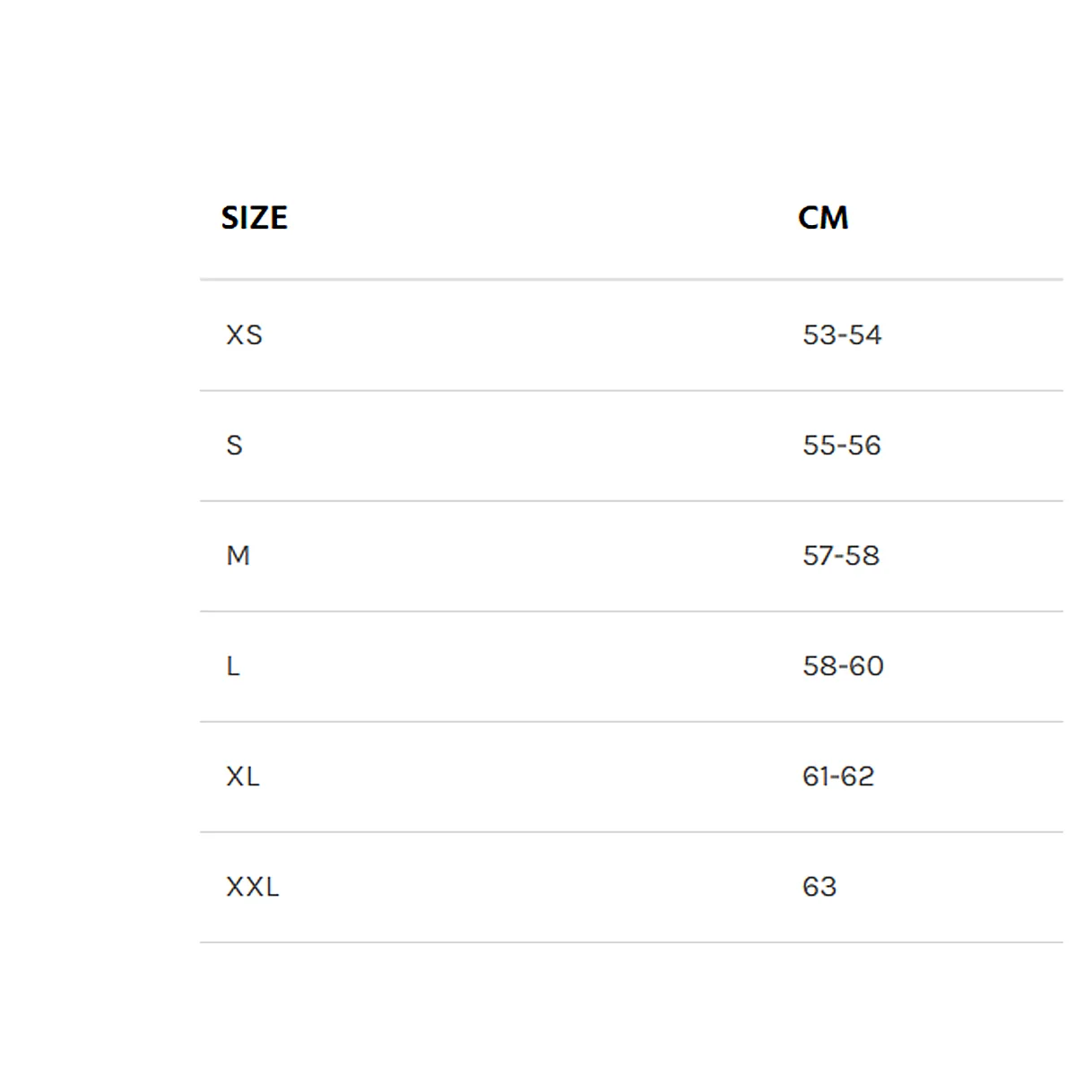This screenshot has height=1076, width=1076.
Task: Select the XXL size label
Action: 253,886
